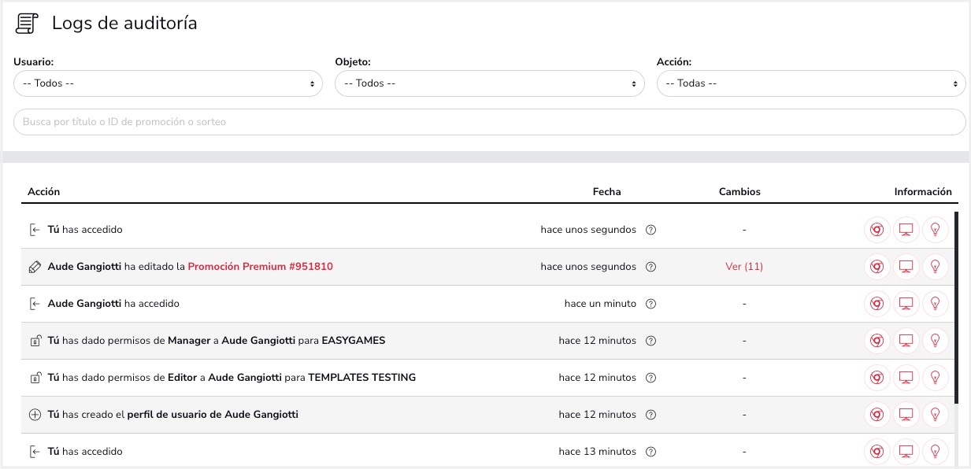Click the Cambios column header
The image size is (971, 469).
tap(739, 191)
